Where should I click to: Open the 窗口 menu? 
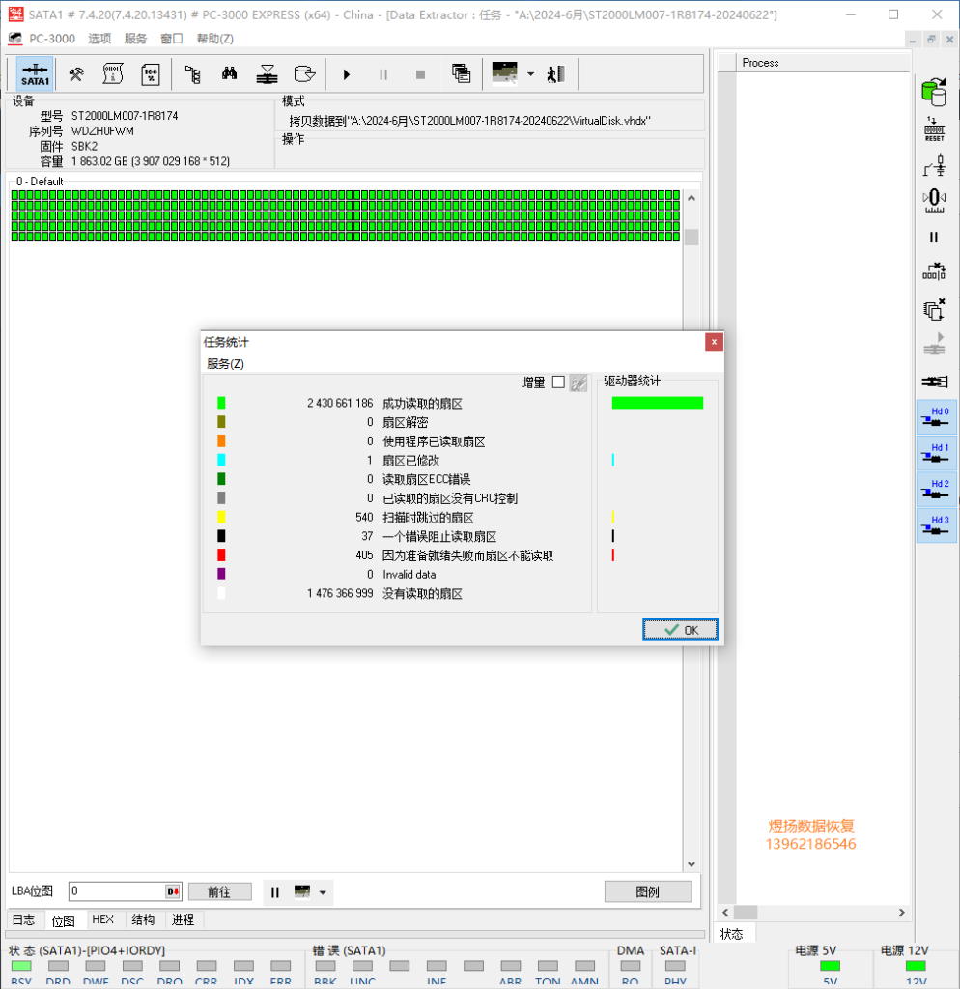[172, 39]
